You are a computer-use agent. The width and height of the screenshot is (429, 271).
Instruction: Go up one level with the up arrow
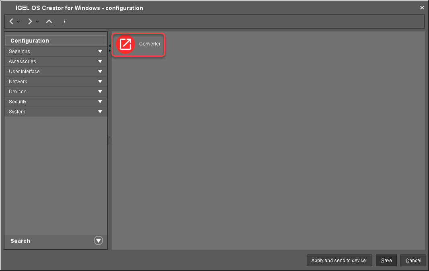(49, 21)
